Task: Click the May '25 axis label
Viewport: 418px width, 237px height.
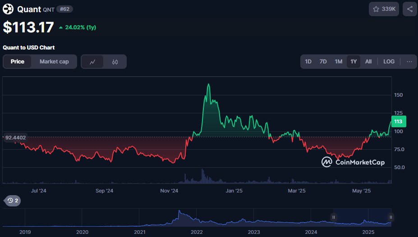Action: [x=361, y=191]
